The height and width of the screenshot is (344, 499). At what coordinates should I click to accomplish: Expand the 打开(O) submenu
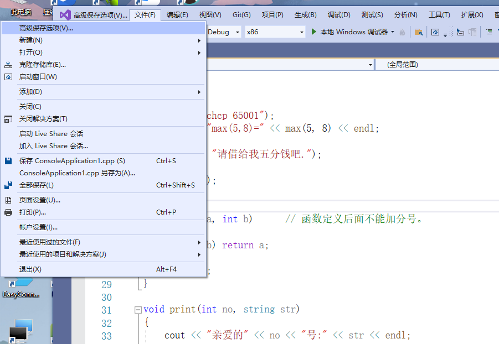pos(199,53)
